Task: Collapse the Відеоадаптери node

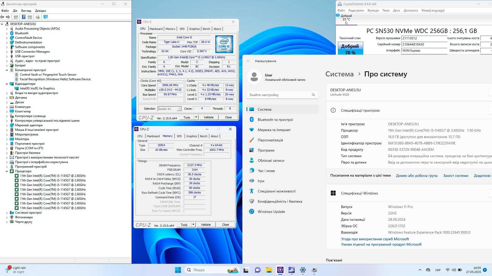Action: pyautogui.click(x=7, y=84)
